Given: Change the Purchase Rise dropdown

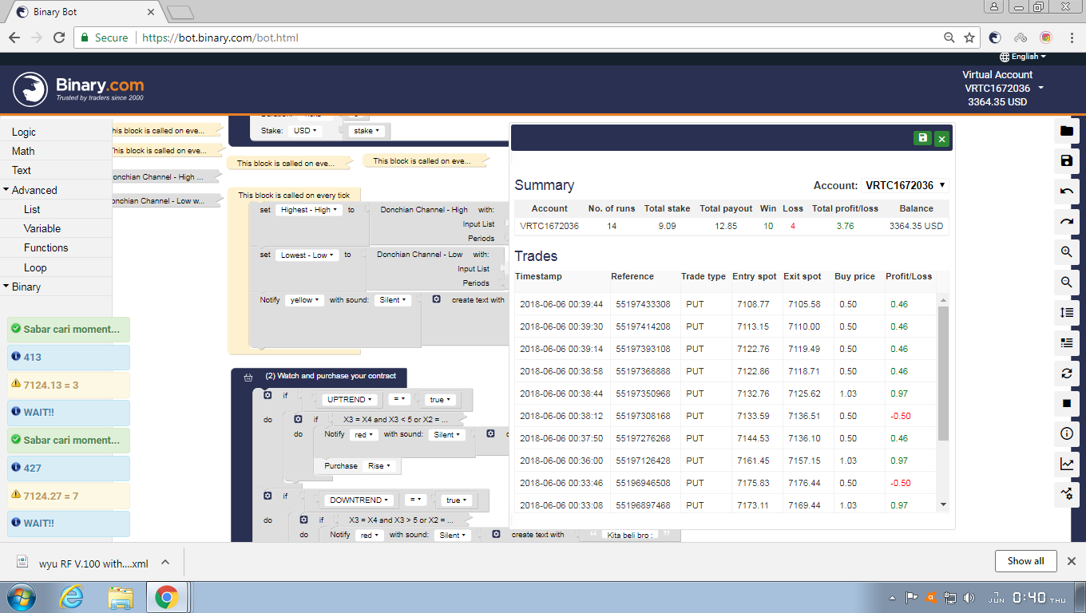Looking at the screenshot, I should click(379, 466).
